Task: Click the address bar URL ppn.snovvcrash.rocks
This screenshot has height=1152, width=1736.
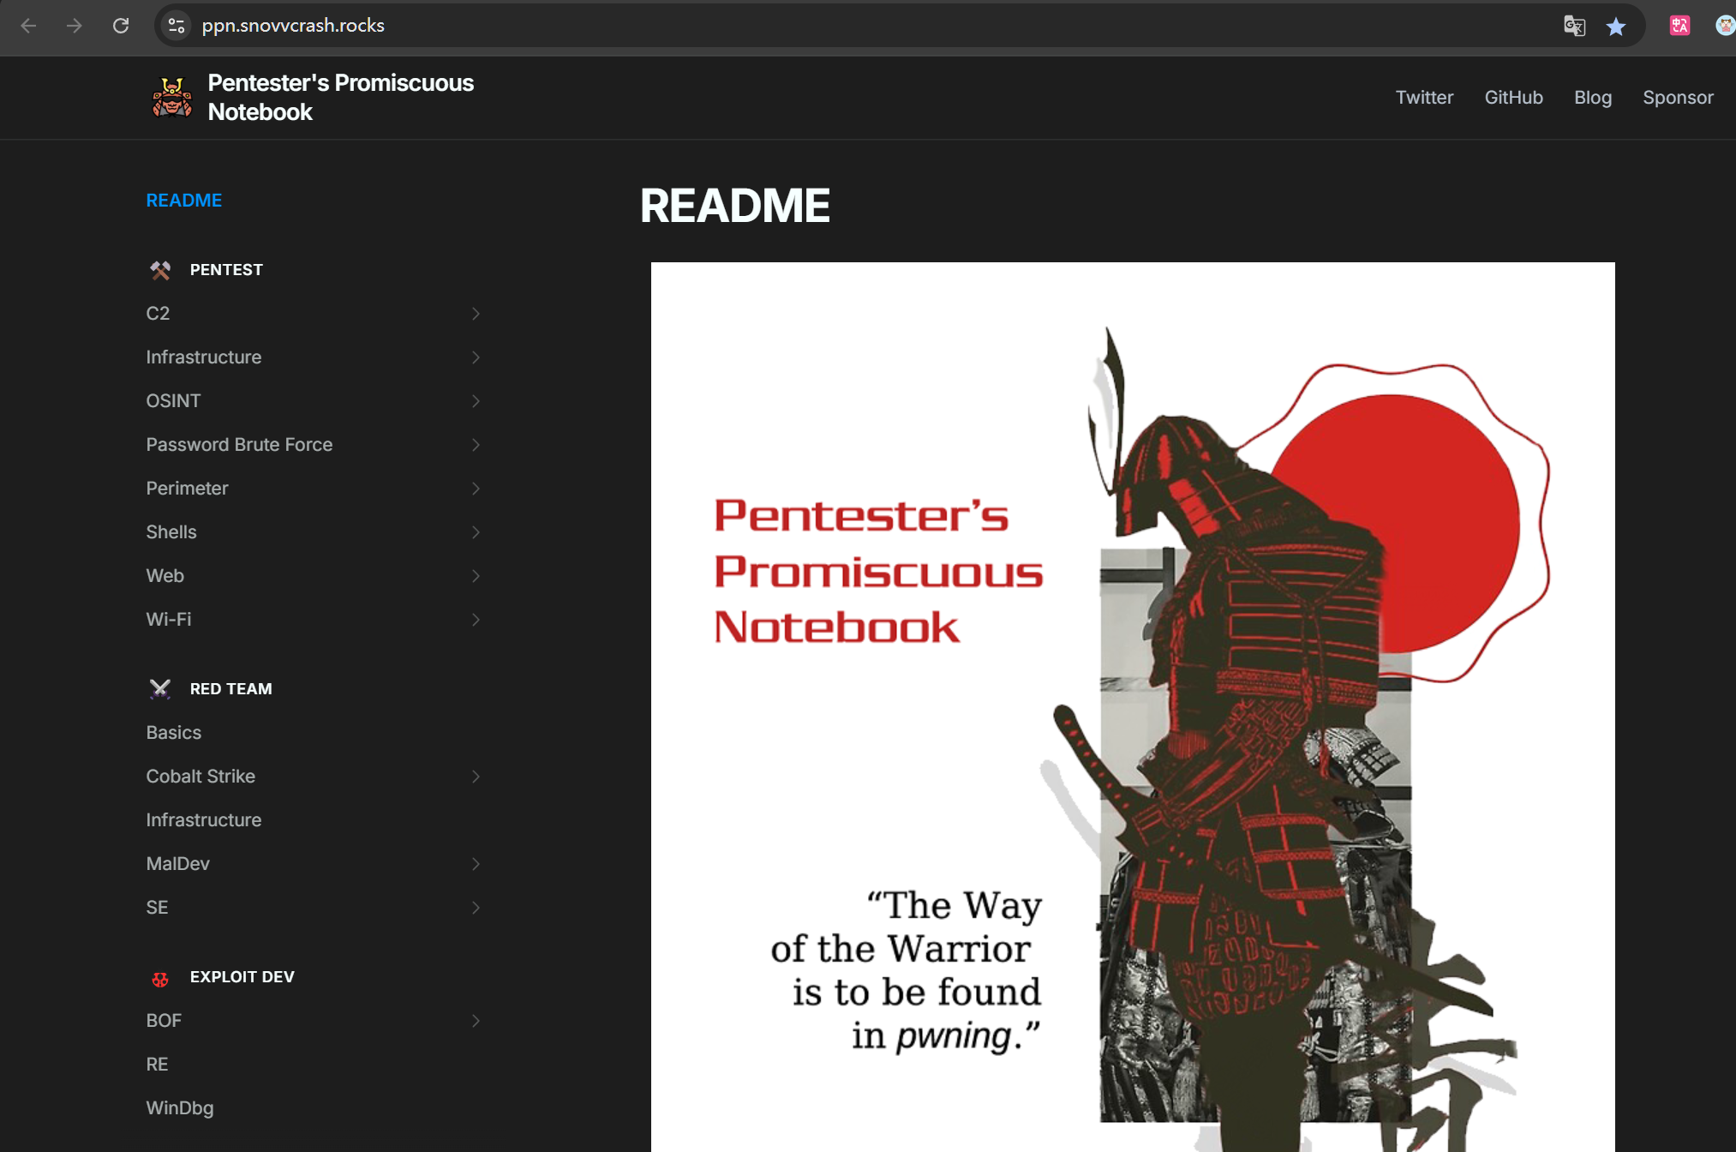Action: (x=293, y=26)
